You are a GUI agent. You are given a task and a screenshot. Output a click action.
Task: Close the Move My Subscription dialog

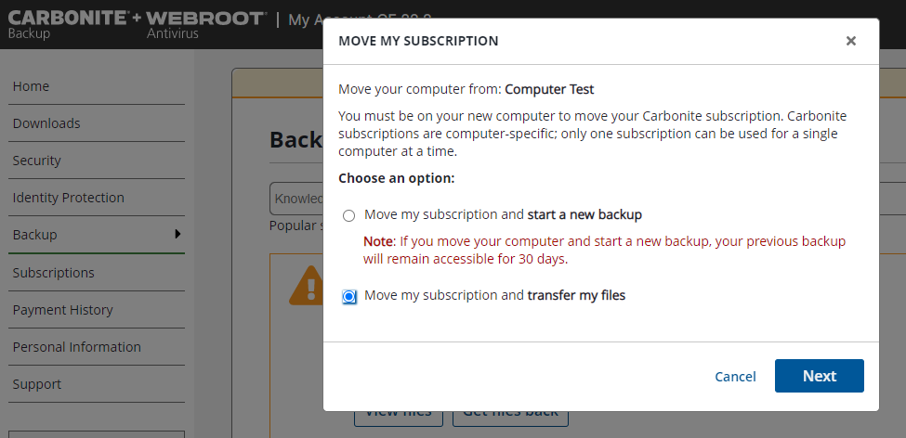point(850,41)
